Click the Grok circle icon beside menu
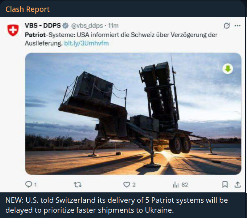The image size is (247, 218). coord(226,26)
